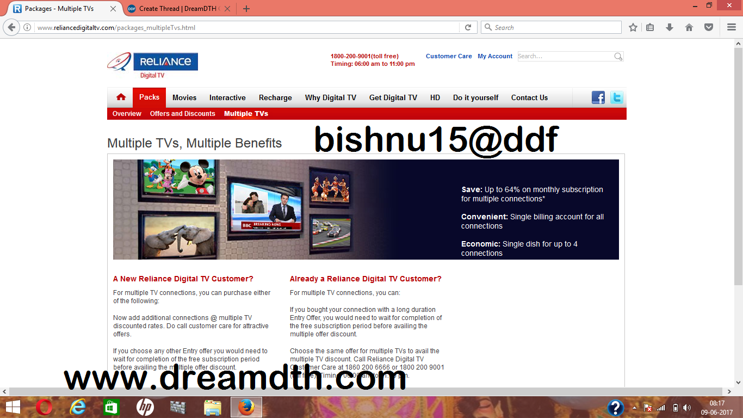Image resolution: width=743 pixels, height=418 pixels.
Task: Show site information for the address bar
Action: (27, 27)
